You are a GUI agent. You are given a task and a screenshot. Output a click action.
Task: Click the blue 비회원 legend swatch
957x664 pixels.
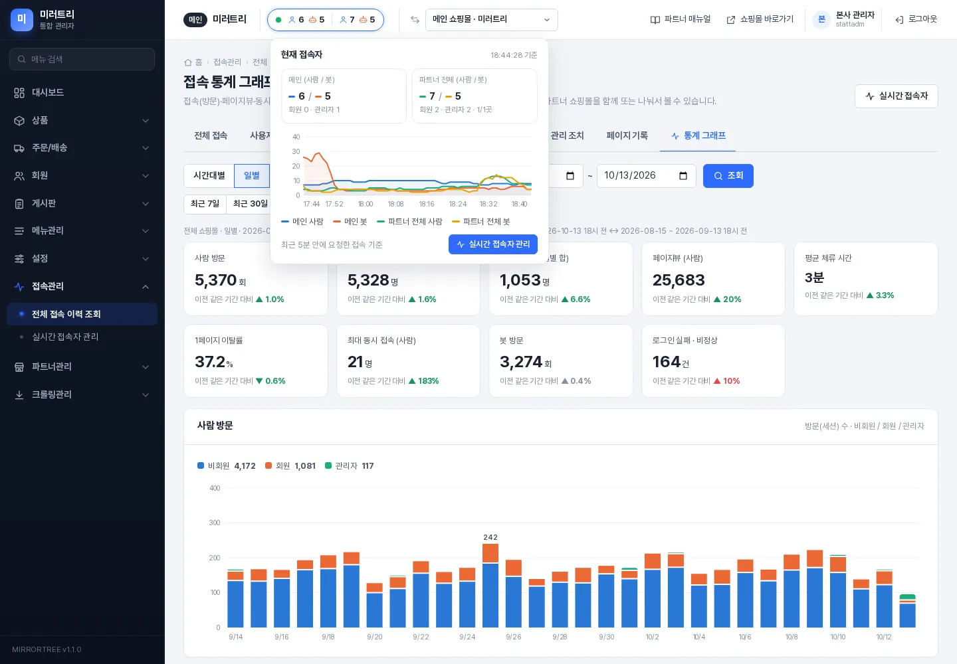[201, 466]
